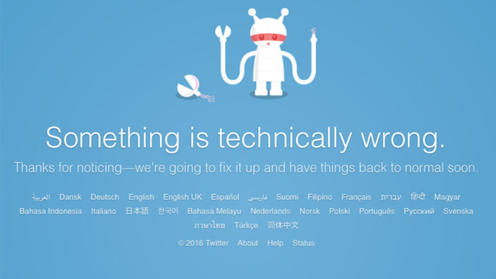This screenshot has height=279, width=496.
Task: Open the Magyar language version
Action: [447, 197]
